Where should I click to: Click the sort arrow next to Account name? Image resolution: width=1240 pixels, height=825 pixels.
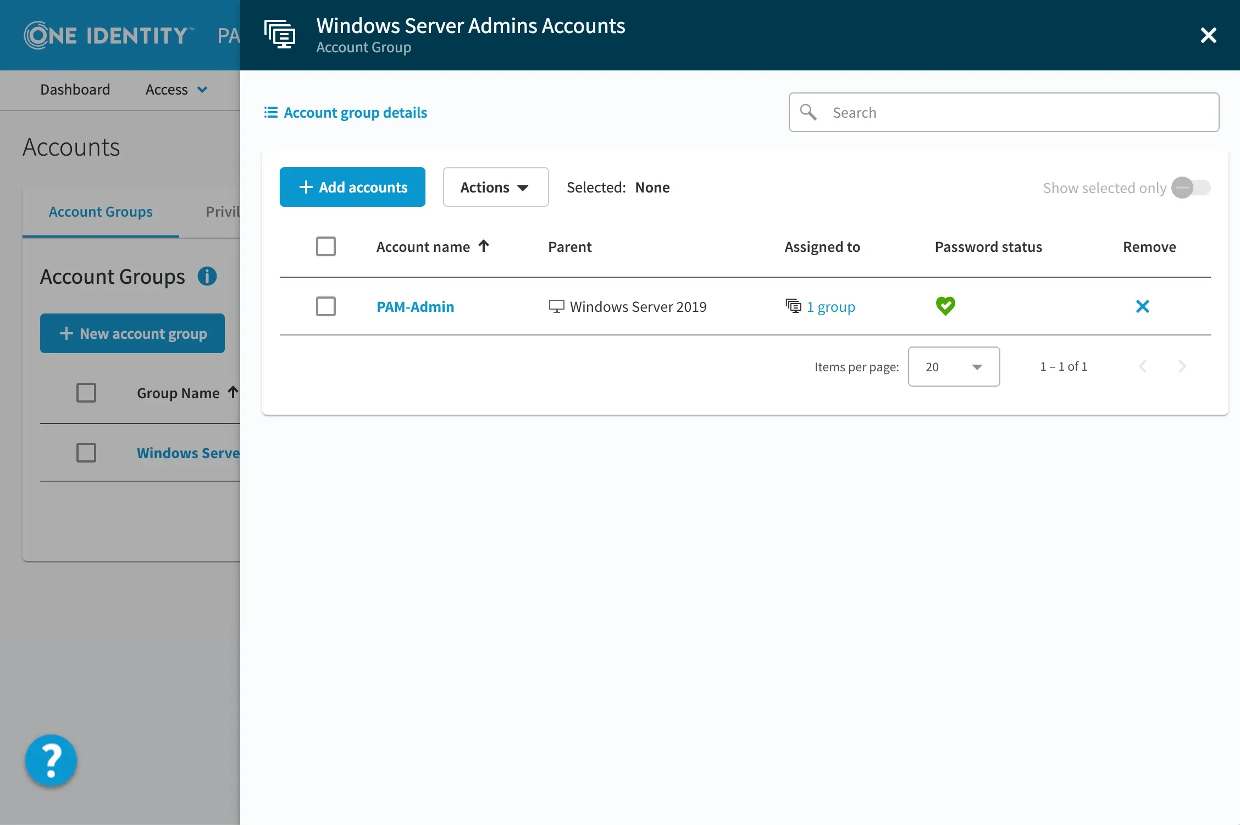484,246
